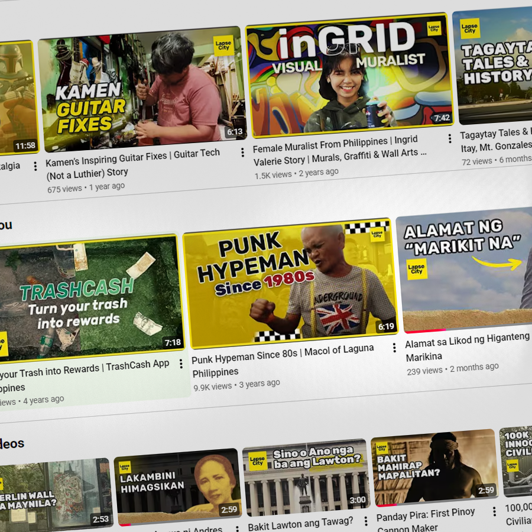Click '9.9K views • 3 years ago' text
Screen dimensions: 532x532
[x=236, y=385]
